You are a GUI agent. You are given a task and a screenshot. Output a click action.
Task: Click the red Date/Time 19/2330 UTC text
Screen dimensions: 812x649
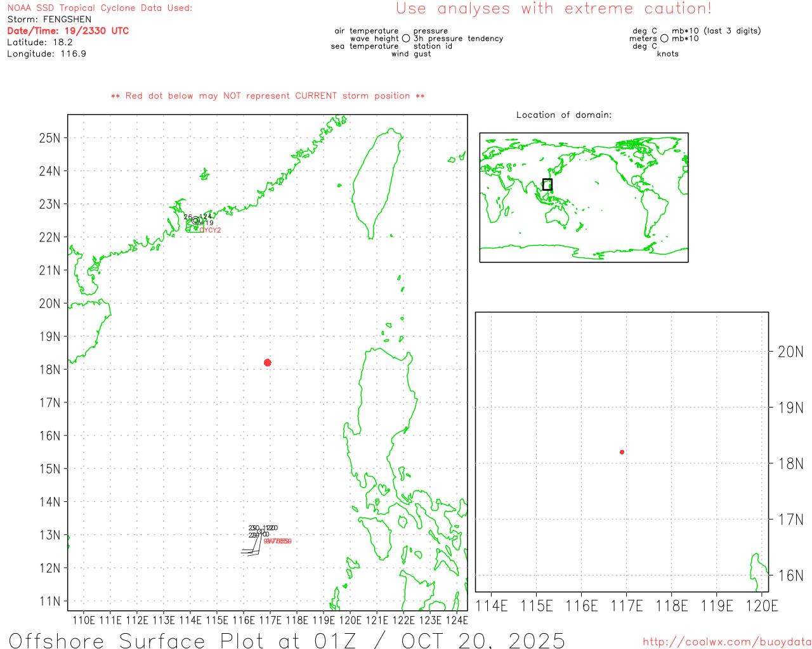[68, 31]
